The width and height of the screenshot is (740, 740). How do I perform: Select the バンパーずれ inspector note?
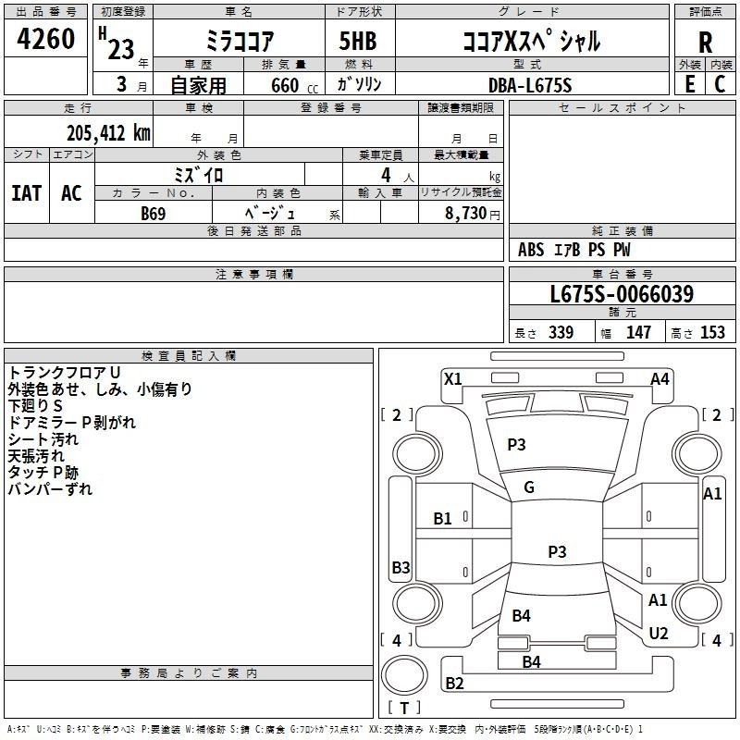(x=50, y=489)
